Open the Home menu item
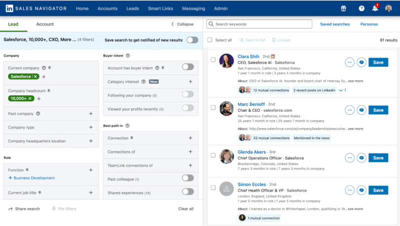 [x=82, y=8]
